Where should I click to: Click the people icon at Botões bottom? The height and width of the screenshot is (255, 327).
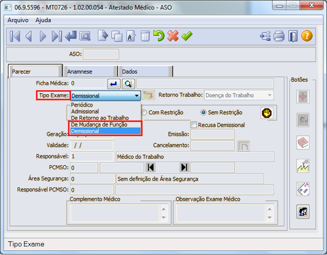pos(303,212)
